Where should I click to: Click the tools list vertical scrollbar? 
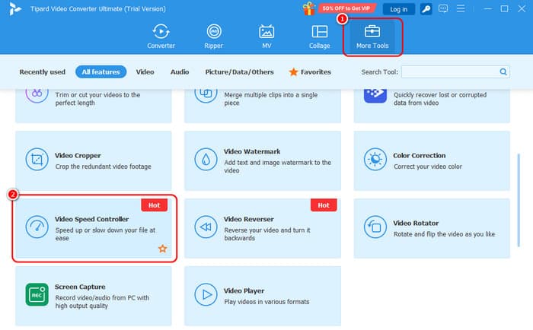pos(519,200)
